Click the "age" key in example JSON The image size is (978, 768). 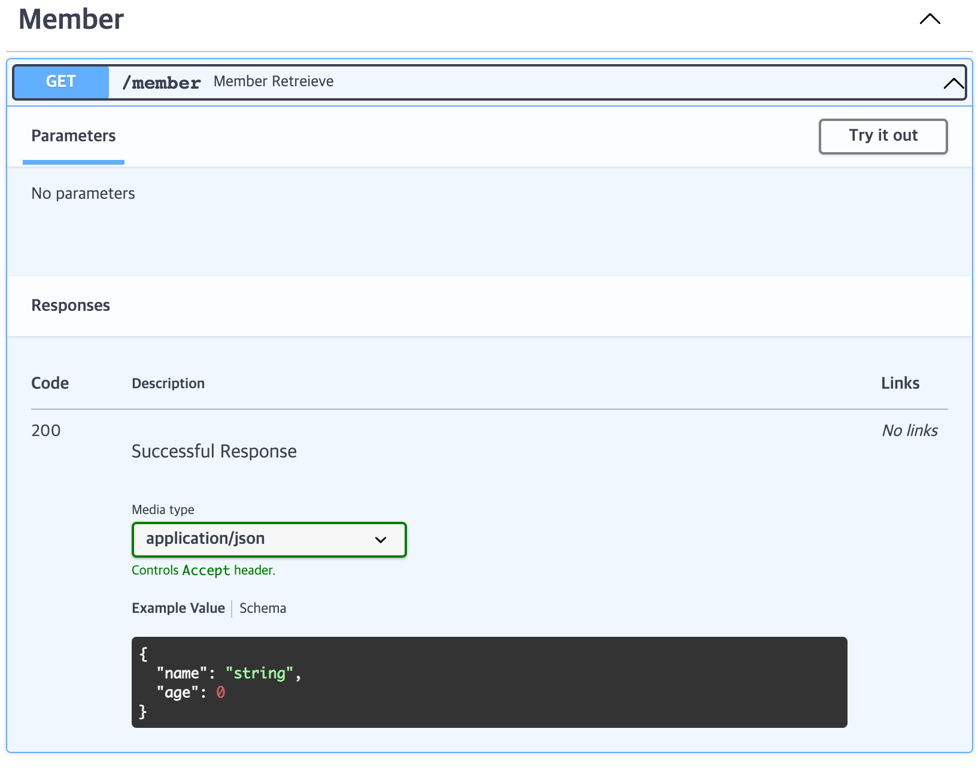click(178, 693)
